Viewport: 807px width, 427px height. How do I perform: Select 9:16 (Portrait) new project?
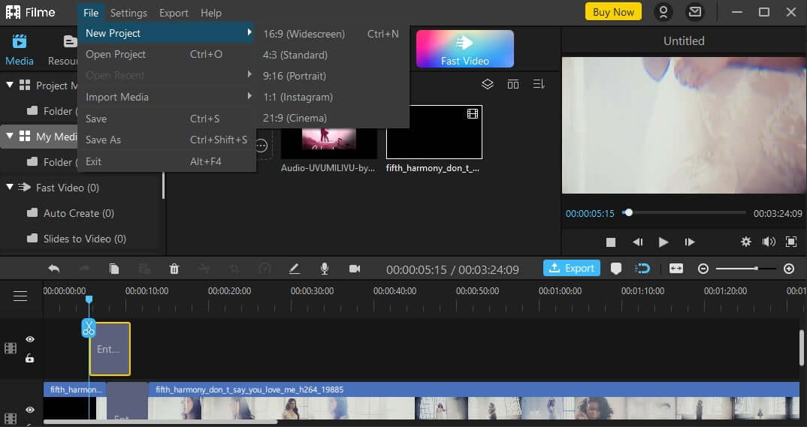(x=332, y=76)
